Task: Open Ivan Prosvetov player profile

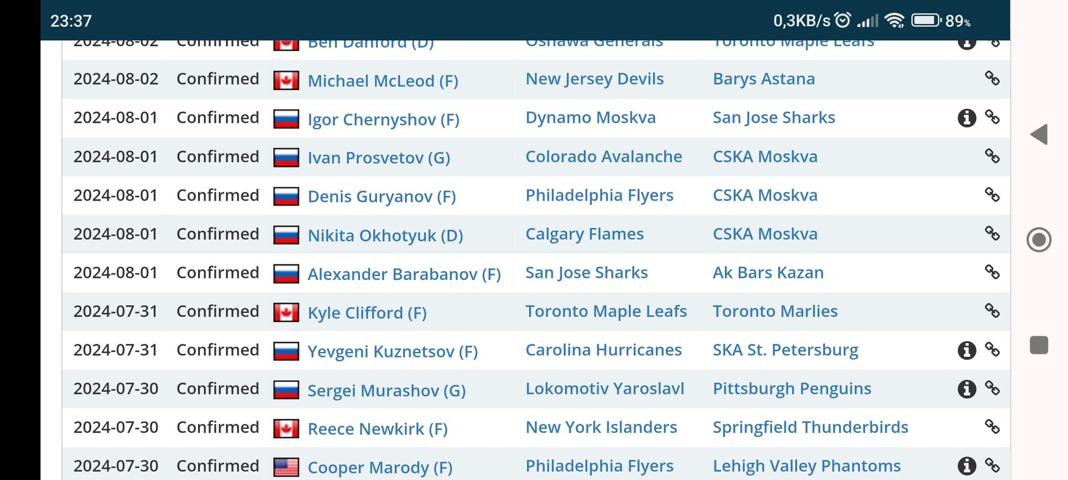Action: pyautogui.click(x=379, y=158)
